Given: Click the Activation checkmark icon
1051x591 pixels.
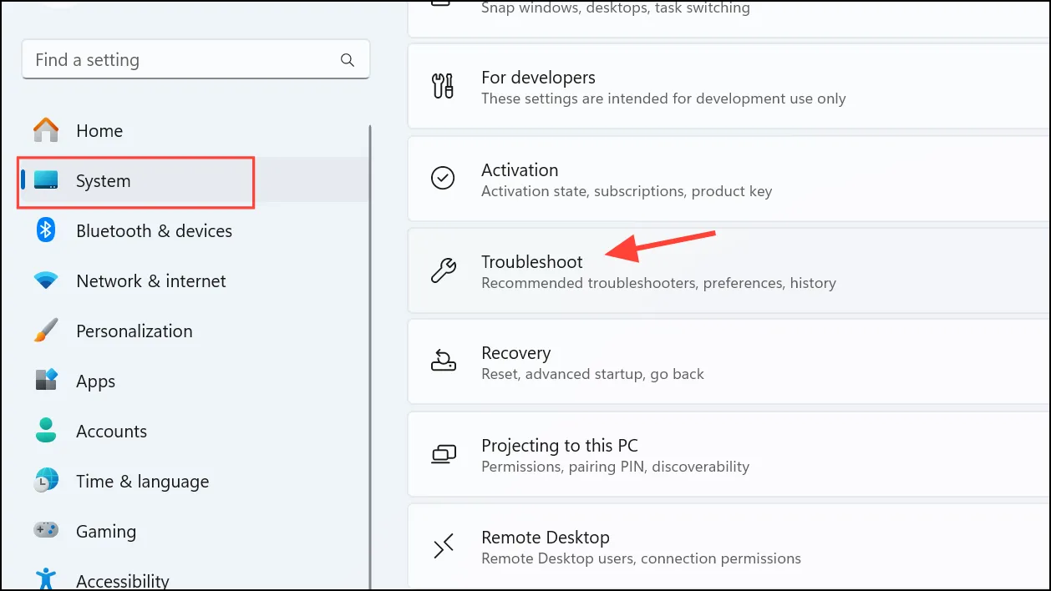Looking at the screenshot, I should [x=443, y=179].
